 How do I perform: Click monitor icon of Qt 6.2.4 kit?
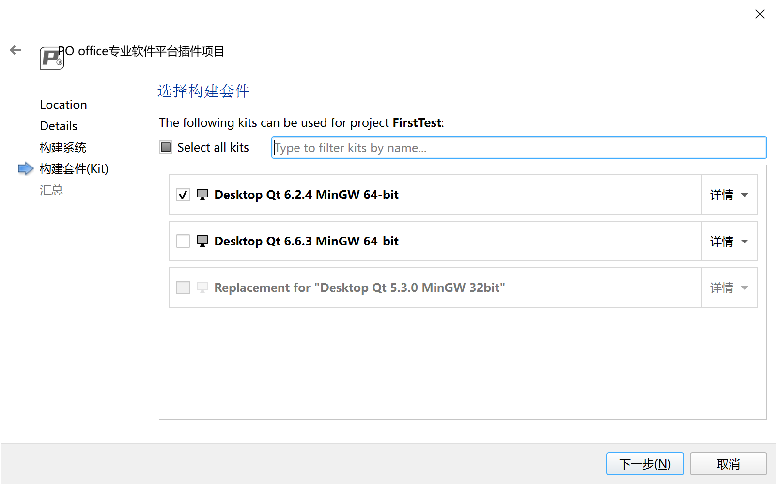(x=202, y=195)
